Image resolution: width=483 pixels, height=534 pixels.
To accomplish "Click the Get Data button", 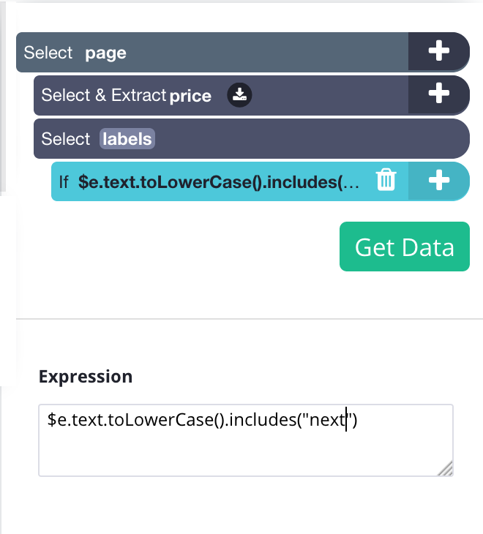I will (x=405, y=247).
